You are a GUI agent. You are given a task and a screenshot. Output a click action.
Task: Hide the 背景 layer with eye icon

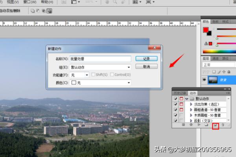click(204, 80)
